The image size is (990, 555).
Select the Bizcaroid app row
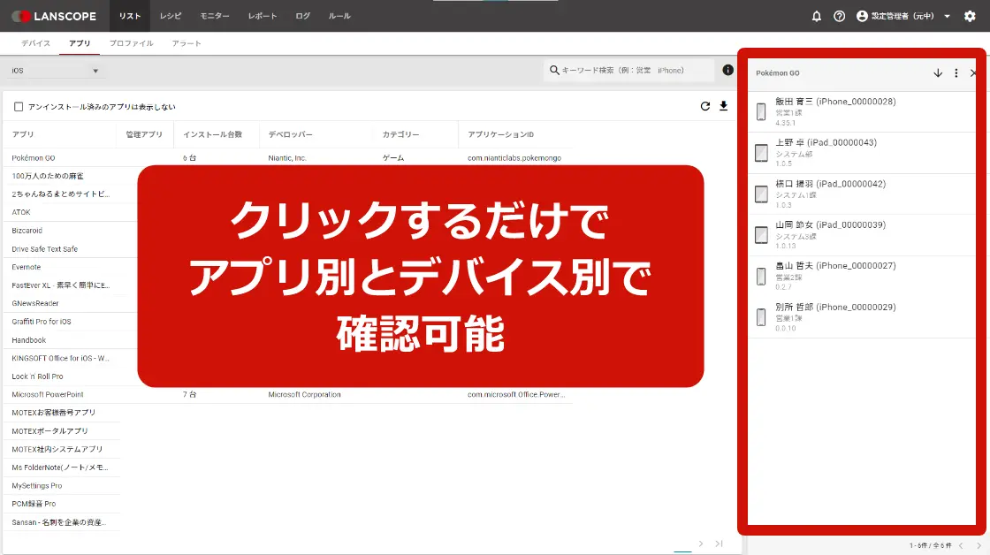point(27,231)
